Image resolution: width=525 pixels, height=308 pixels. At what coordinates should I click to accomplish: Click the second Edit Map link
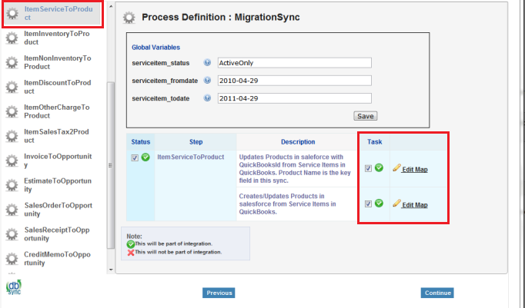pyautogui.click(x=414, y=205)
